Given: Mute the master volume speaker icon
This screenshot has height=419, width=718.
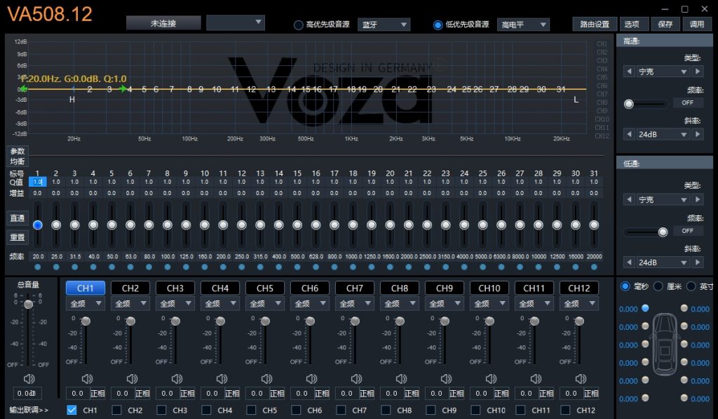Looking at the screenshot, I should pos(29,379).
